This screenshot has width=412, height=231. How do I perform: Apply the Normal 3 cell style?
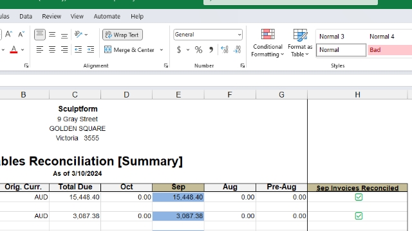coord(341,37)
